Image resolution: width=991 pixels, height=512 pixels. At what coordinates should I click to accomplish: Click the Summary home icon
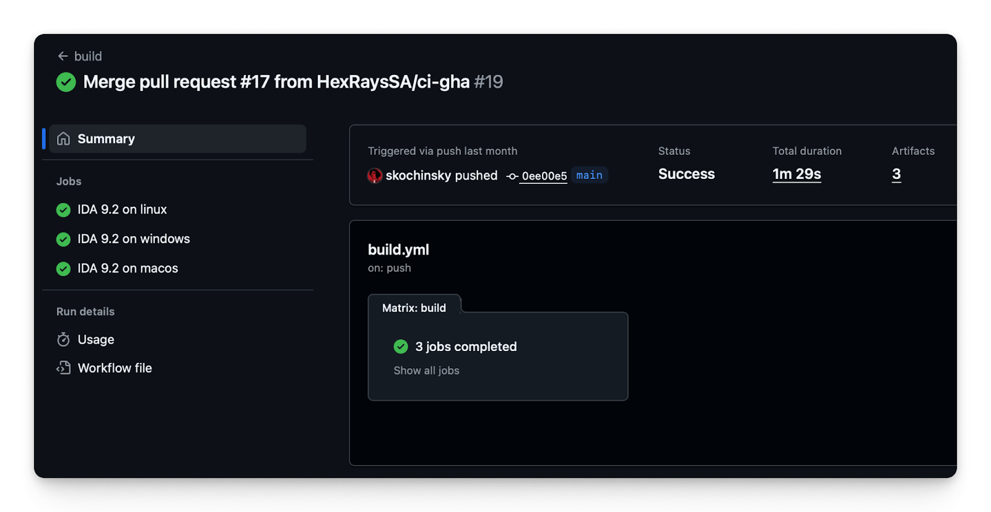[x=63, y=139]
